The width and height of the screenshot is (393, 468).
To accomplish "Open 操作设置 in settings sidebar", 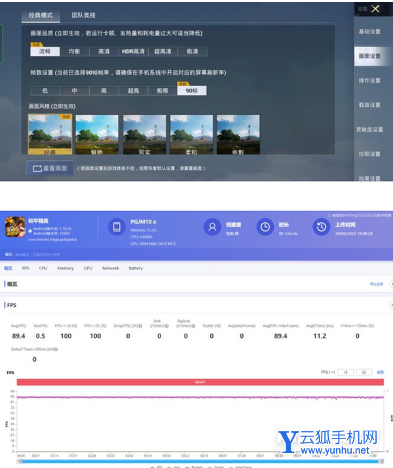I will [x=369, y=81].
